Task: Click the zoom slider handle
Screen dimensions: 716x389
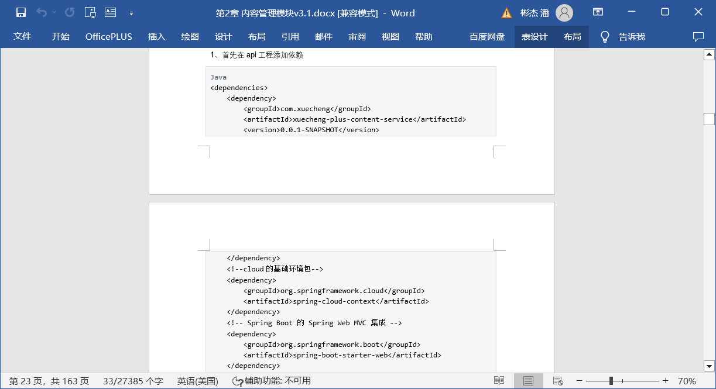Action: pyautogui.click(x=611, y=381)
